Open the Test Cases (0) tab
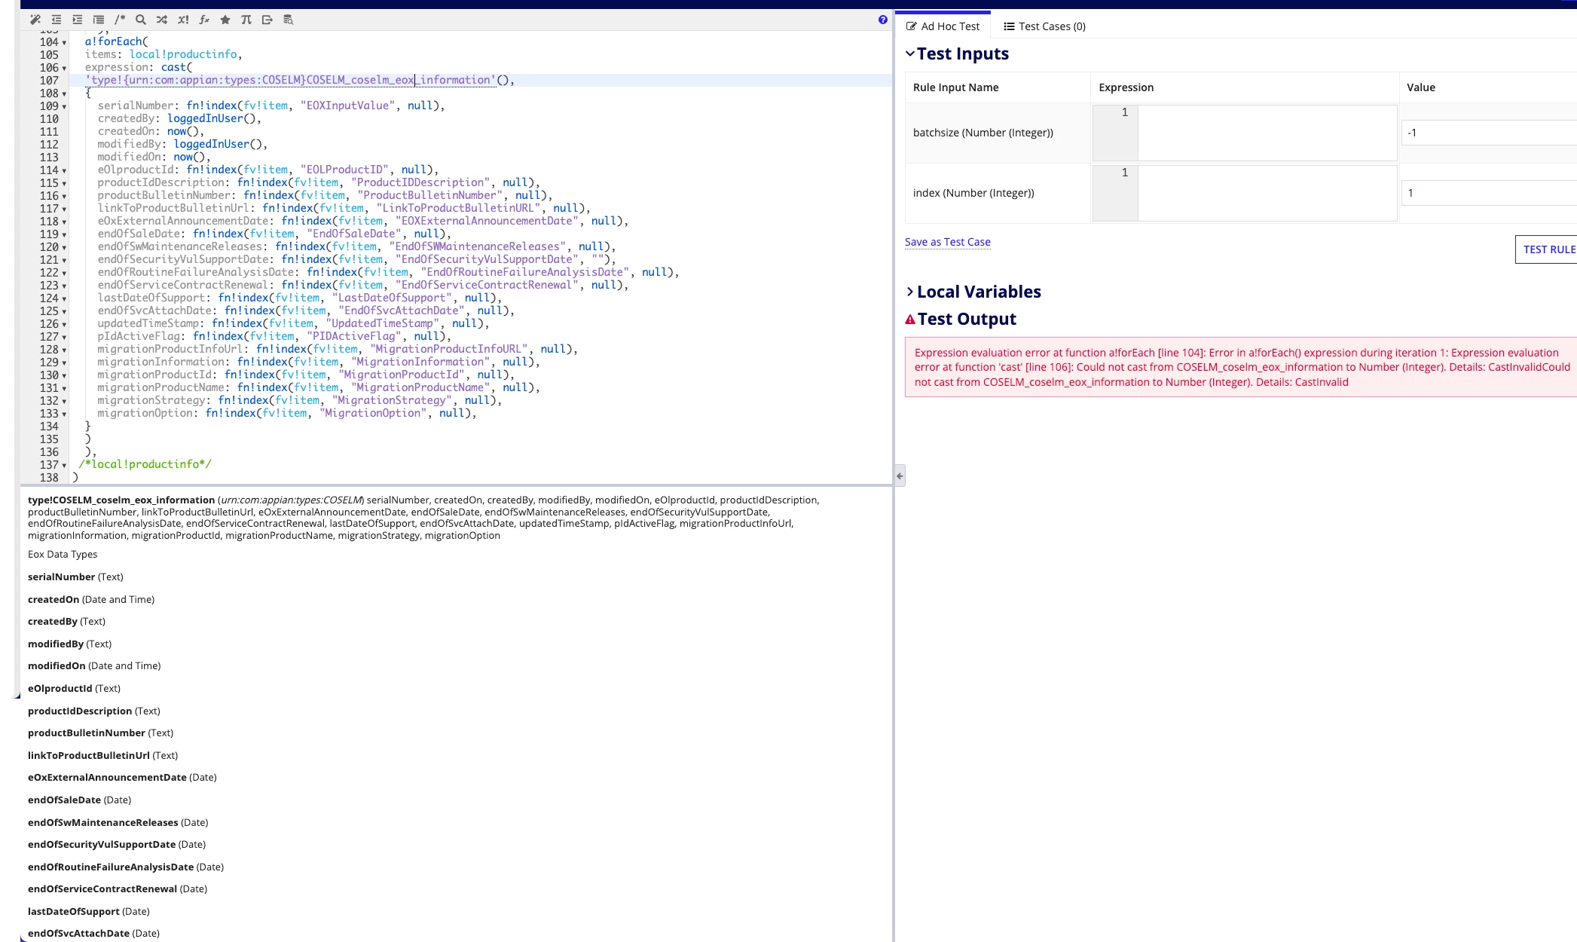Viewport: 1577px width, 942px height. [1044, 26]
